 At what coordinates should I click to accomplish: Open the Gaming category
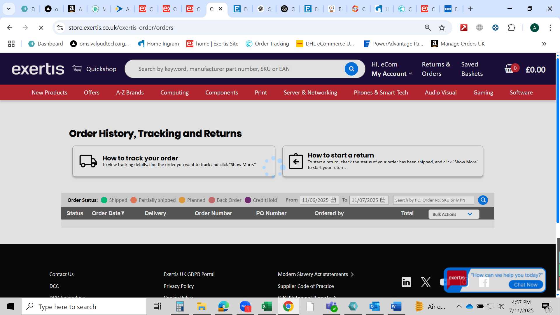click(483, 92)
